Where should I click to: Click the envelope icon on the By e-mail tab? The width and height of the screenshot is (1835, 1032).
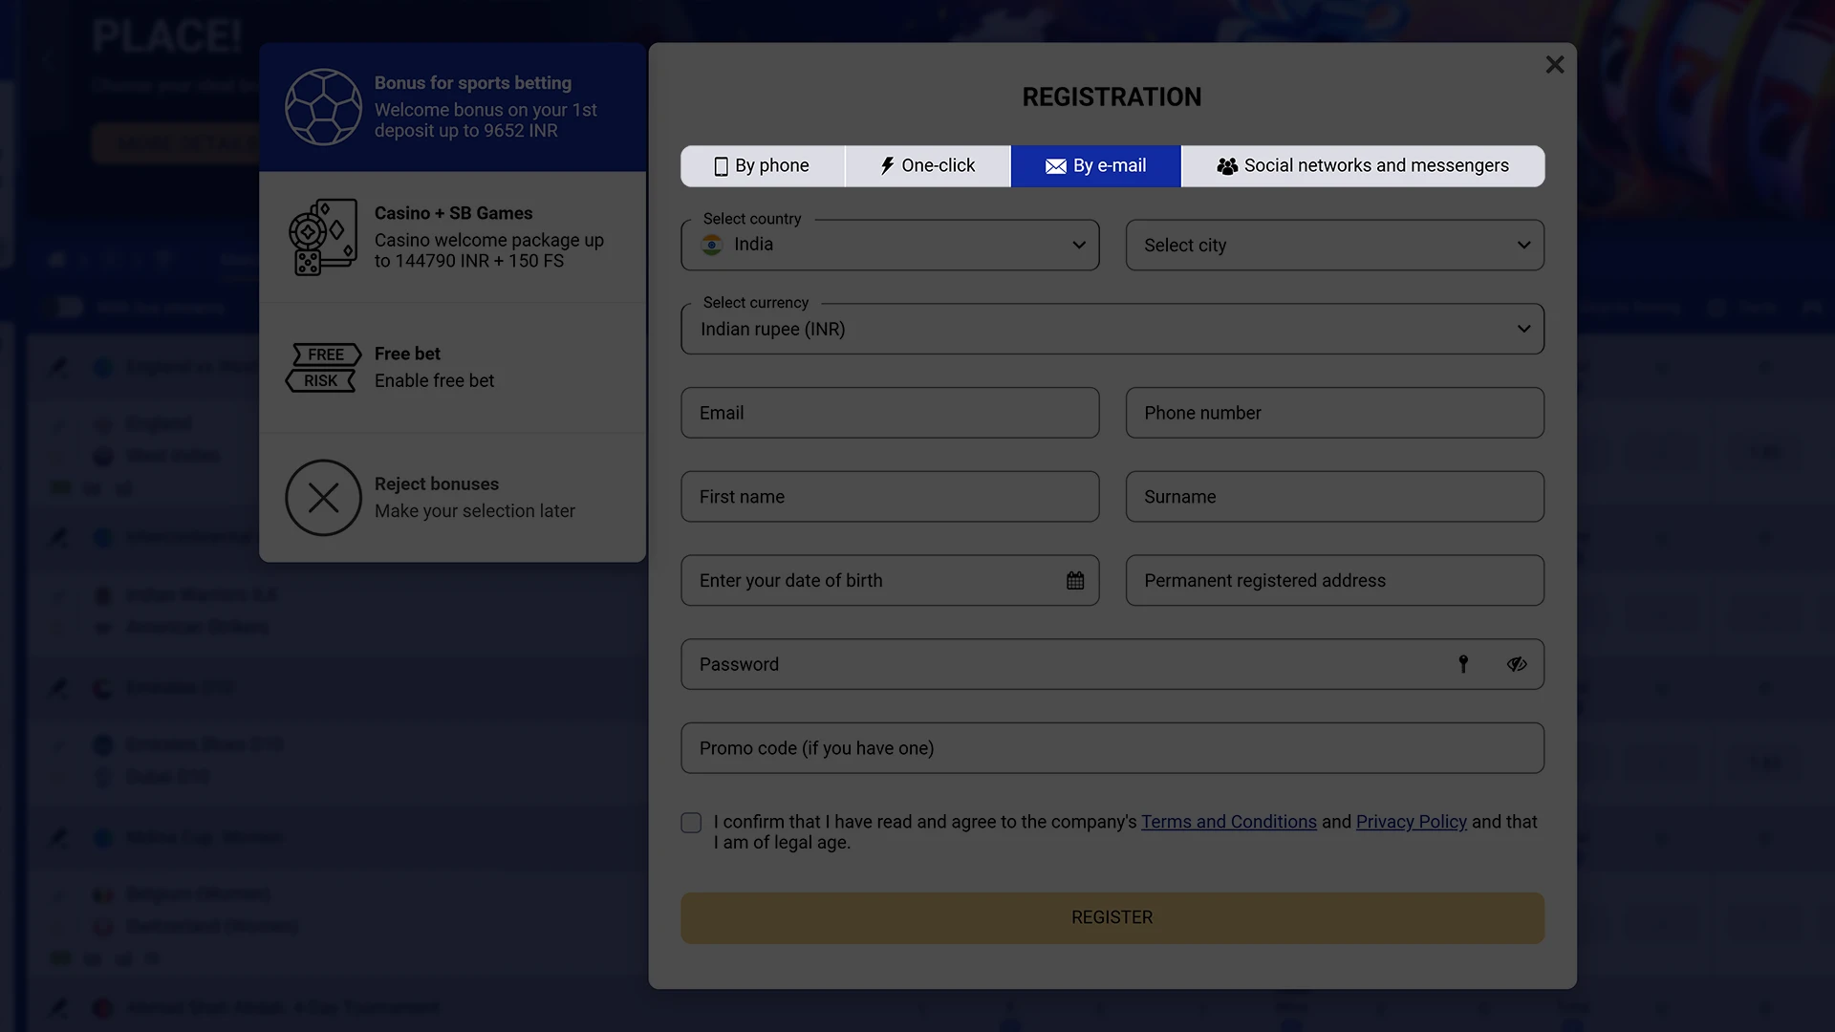point(1055,165)
